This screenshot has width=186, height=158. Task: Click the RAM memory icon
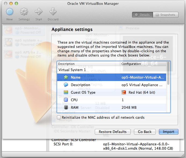(66, 107)
